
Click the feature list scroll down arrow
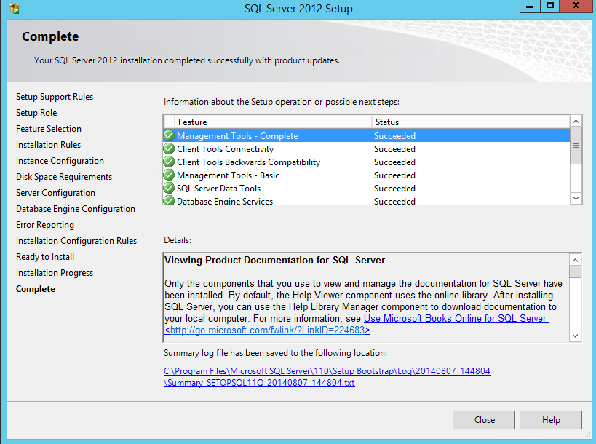tap(576, 198)
